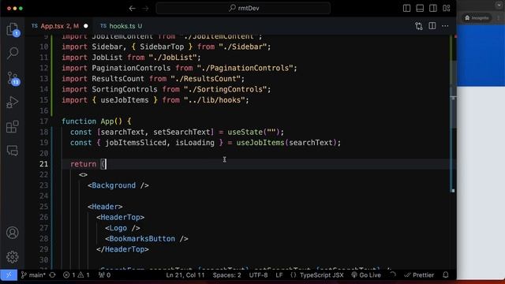Click the Logo JSX tag on line 27
This screenshot has height=284, width=505.
(x=118, y=228)
